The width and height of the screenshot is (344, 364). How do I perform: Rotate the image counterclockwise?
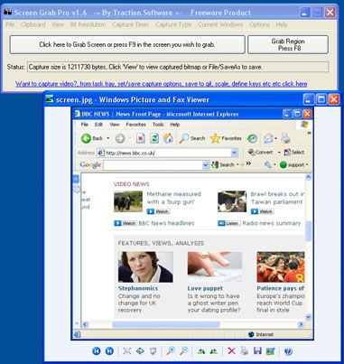(214, 351)
